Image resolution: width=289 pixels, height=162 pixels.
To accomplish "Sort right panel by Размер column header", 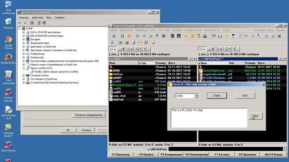I will 250,63.
